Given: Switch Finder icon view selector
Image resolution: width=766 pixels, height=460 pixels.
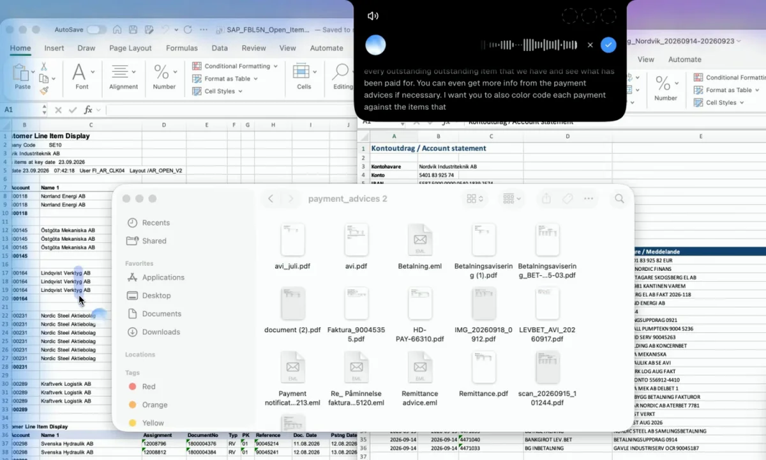Looking at the screenshot, I should pos(474,199).
